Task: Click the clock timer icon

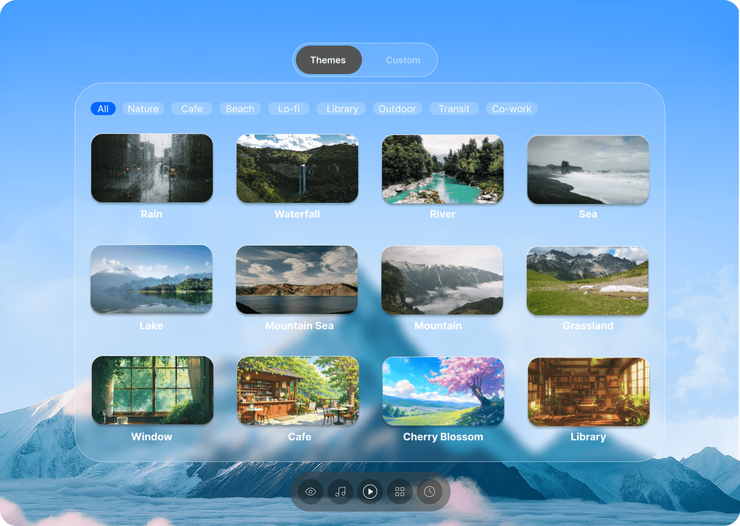Action: pos(429,492)
